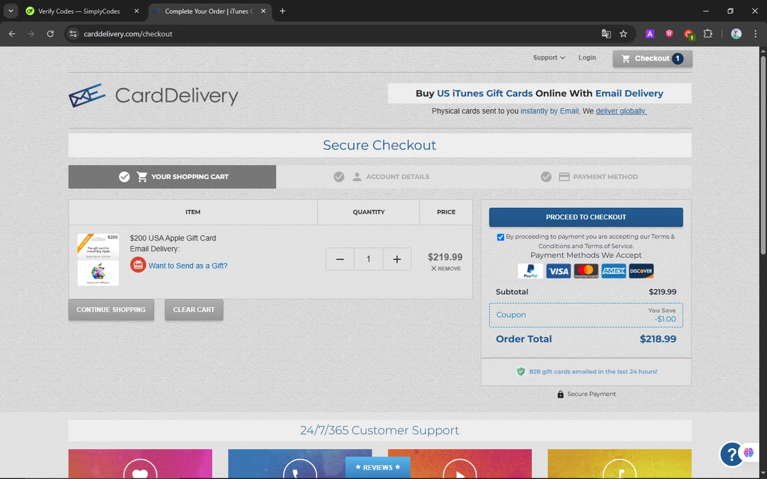Screen dimensions: 767x479
Task: Minimize the browser window
Action: 706,11
